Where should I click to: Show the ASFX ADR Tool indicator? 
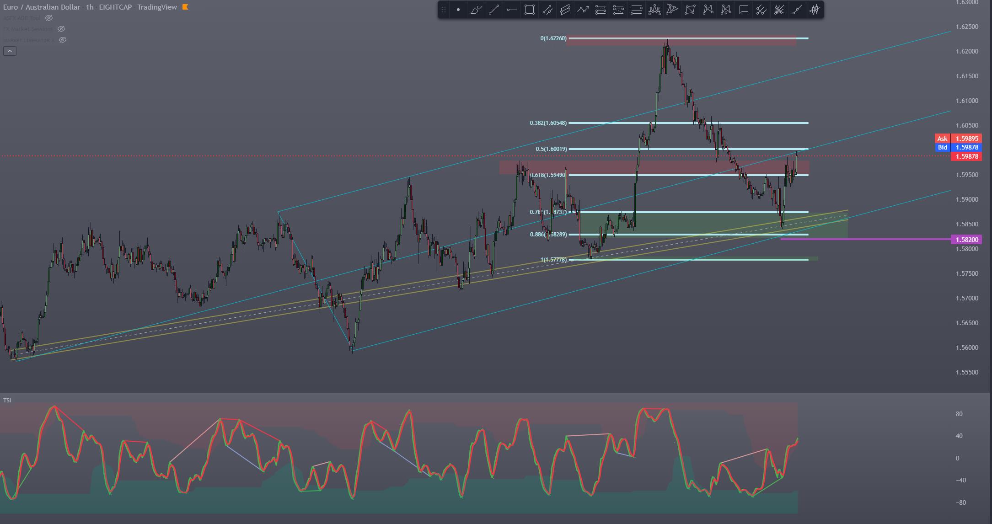(x=49, y=18)
